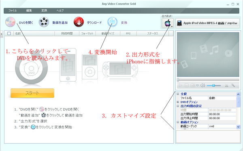Click the ファイル名 value 自動
The width and height of the screenshot is (243, 151).
coord(222,98)
